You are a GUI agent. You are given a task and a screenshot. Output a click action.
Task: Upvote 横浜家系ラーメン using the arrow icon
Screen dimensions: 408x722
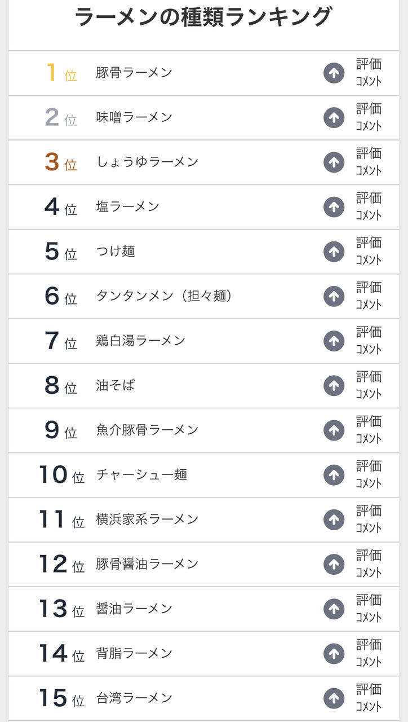(334, 520)
